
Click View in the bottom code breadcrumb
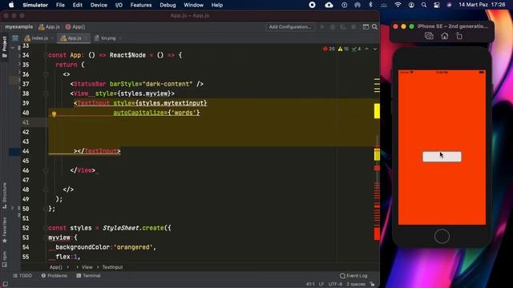pos(87,267)
